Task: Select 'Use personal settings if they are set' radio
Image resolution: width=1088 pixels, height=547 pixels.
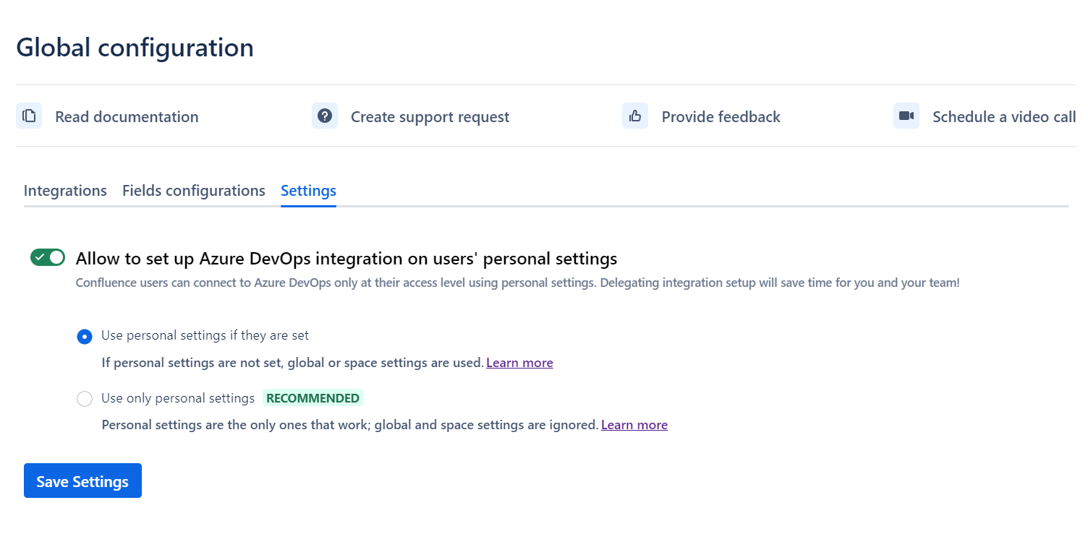Action: (x=85, y=336)
